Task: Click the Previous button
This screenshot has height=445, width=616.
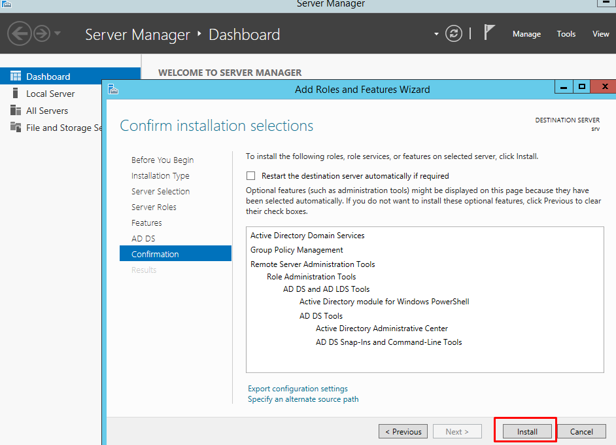Action: pyautogui.click(x=403, y=432)
